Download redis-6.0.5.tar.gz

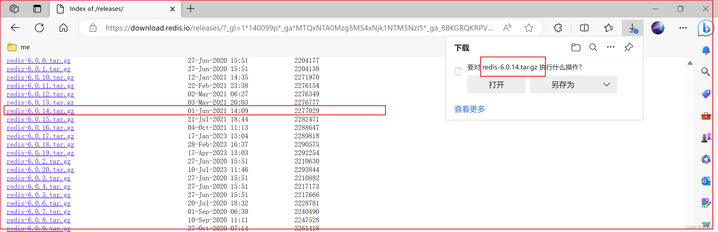38,195
